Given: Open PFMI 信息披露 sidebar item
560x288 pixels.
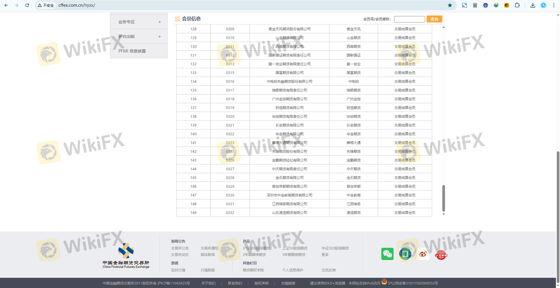Looking at the screenshot, I should point(132,51).
